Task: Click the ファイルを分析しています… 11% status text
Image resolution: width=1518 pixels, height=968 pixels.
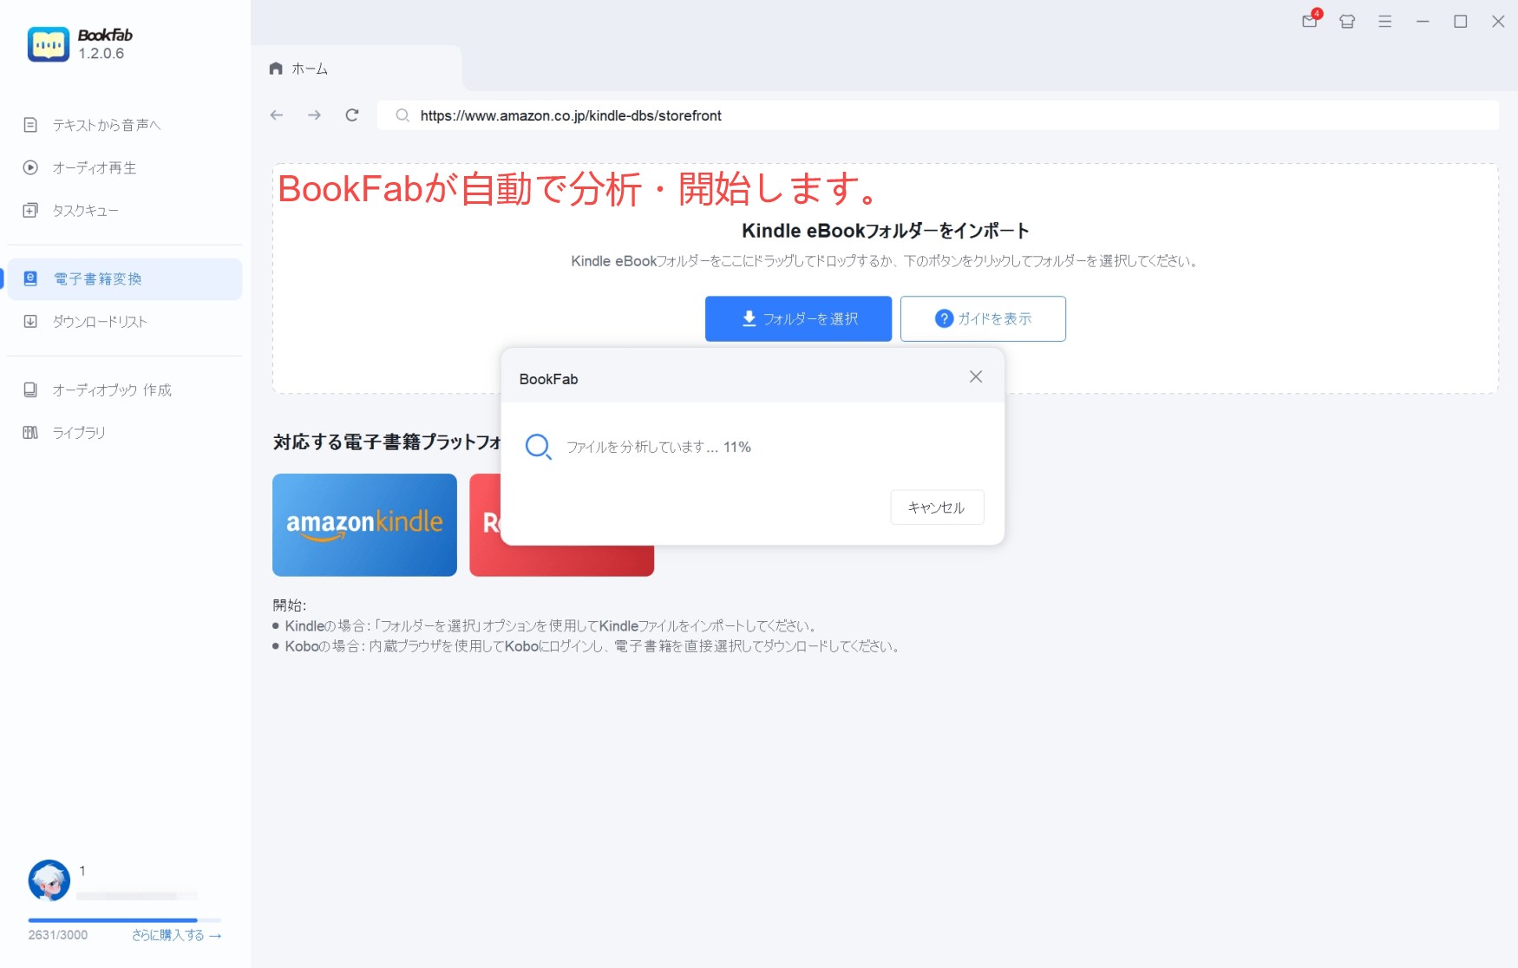Action: coord(658,447)
